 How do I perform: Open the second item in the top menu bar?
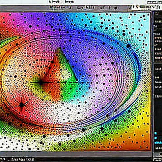pyautogui.click(x=69, y=2)
